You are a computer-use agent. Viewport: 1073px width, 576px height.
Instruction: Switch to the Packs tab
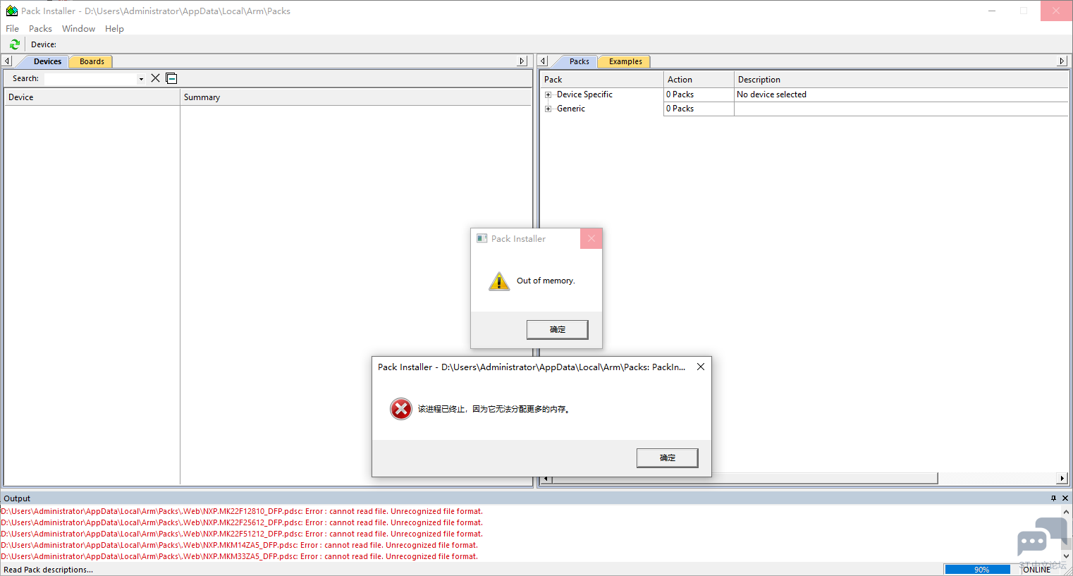[x=580, y=61]
